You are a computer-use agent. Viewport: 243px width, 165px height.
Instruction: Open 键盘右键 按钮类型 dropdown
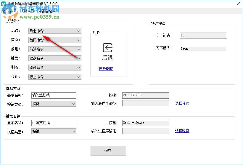[x=54, y=131]
